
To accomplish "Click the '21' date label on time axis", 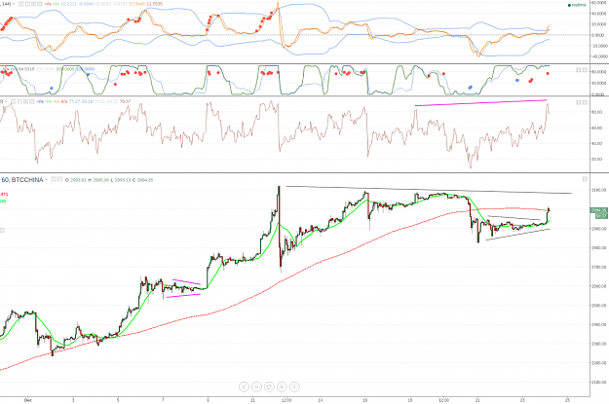I will tap(477, 400).
